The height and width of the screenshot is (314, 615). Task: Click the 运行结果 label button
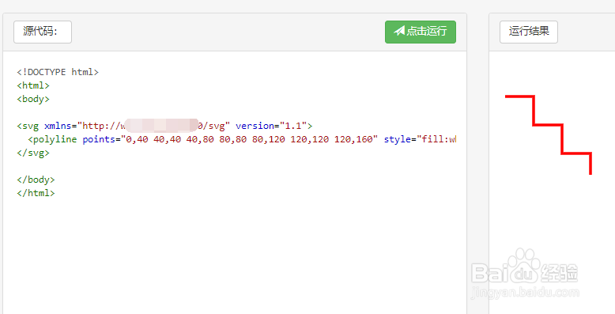[529, 32]
